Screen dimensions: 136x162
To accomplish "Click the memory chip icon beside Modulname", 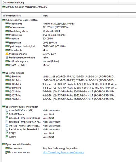I will pyautogui.click(x=7, y=24).
